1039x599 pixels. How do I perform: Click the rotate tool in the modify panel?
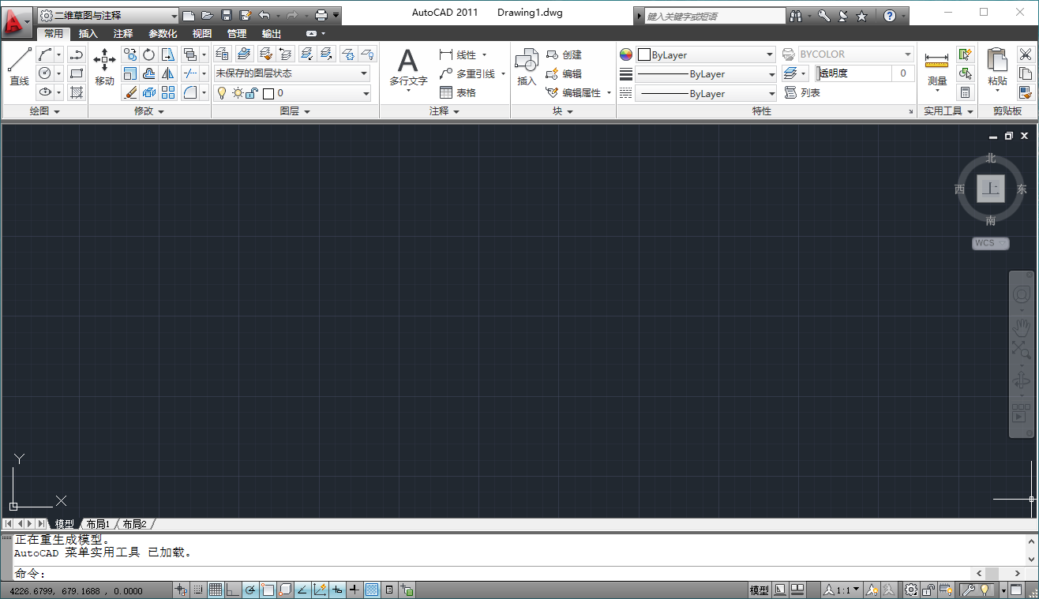pyautogui.click(x=148, y=54)
